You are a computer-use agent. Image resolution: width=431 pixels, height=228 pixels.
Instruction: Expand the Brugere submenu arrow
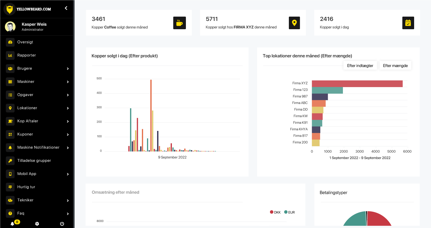[68, 69]
